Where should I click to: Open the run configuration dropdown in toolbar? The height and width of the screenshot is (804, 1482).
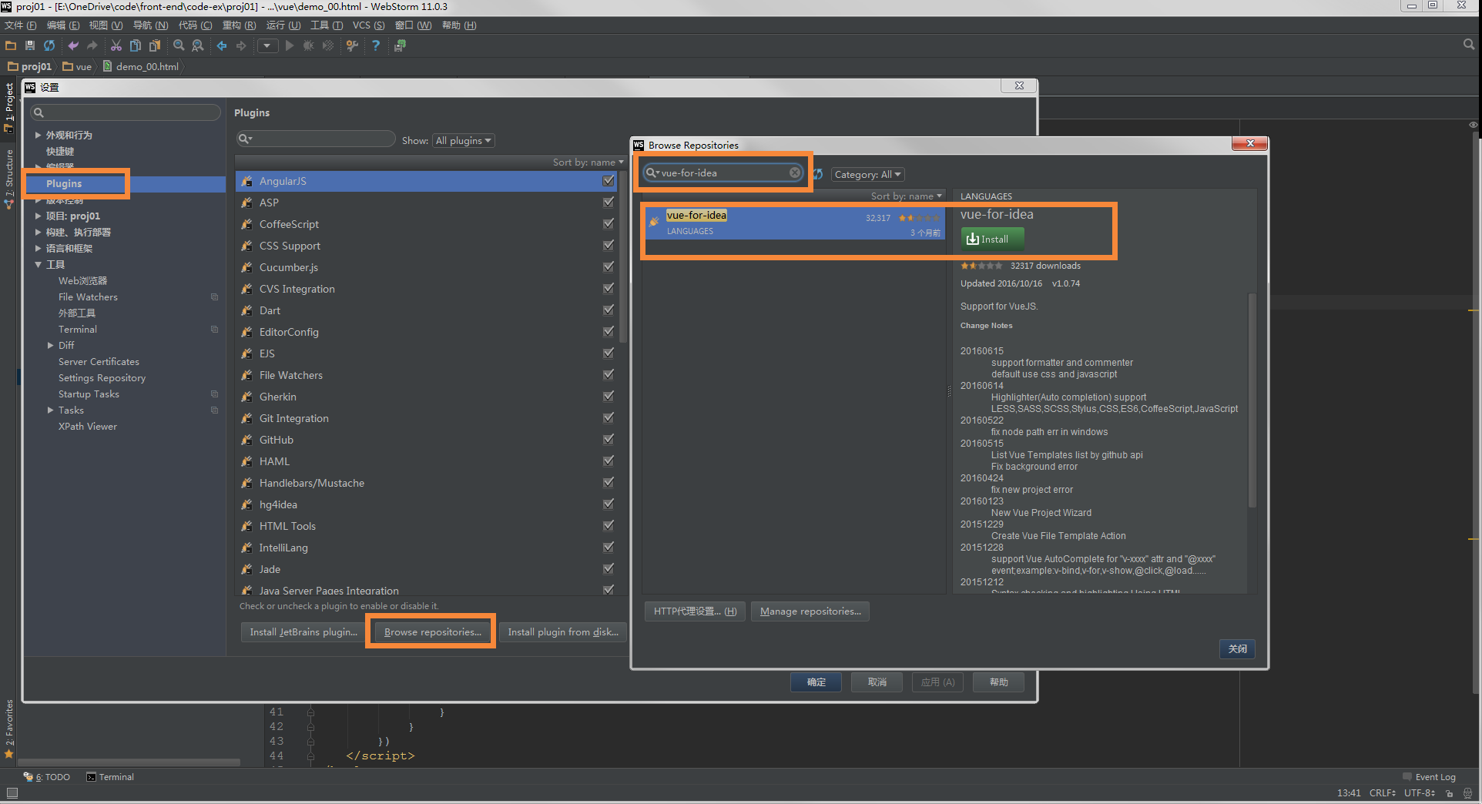pos(267,45)
